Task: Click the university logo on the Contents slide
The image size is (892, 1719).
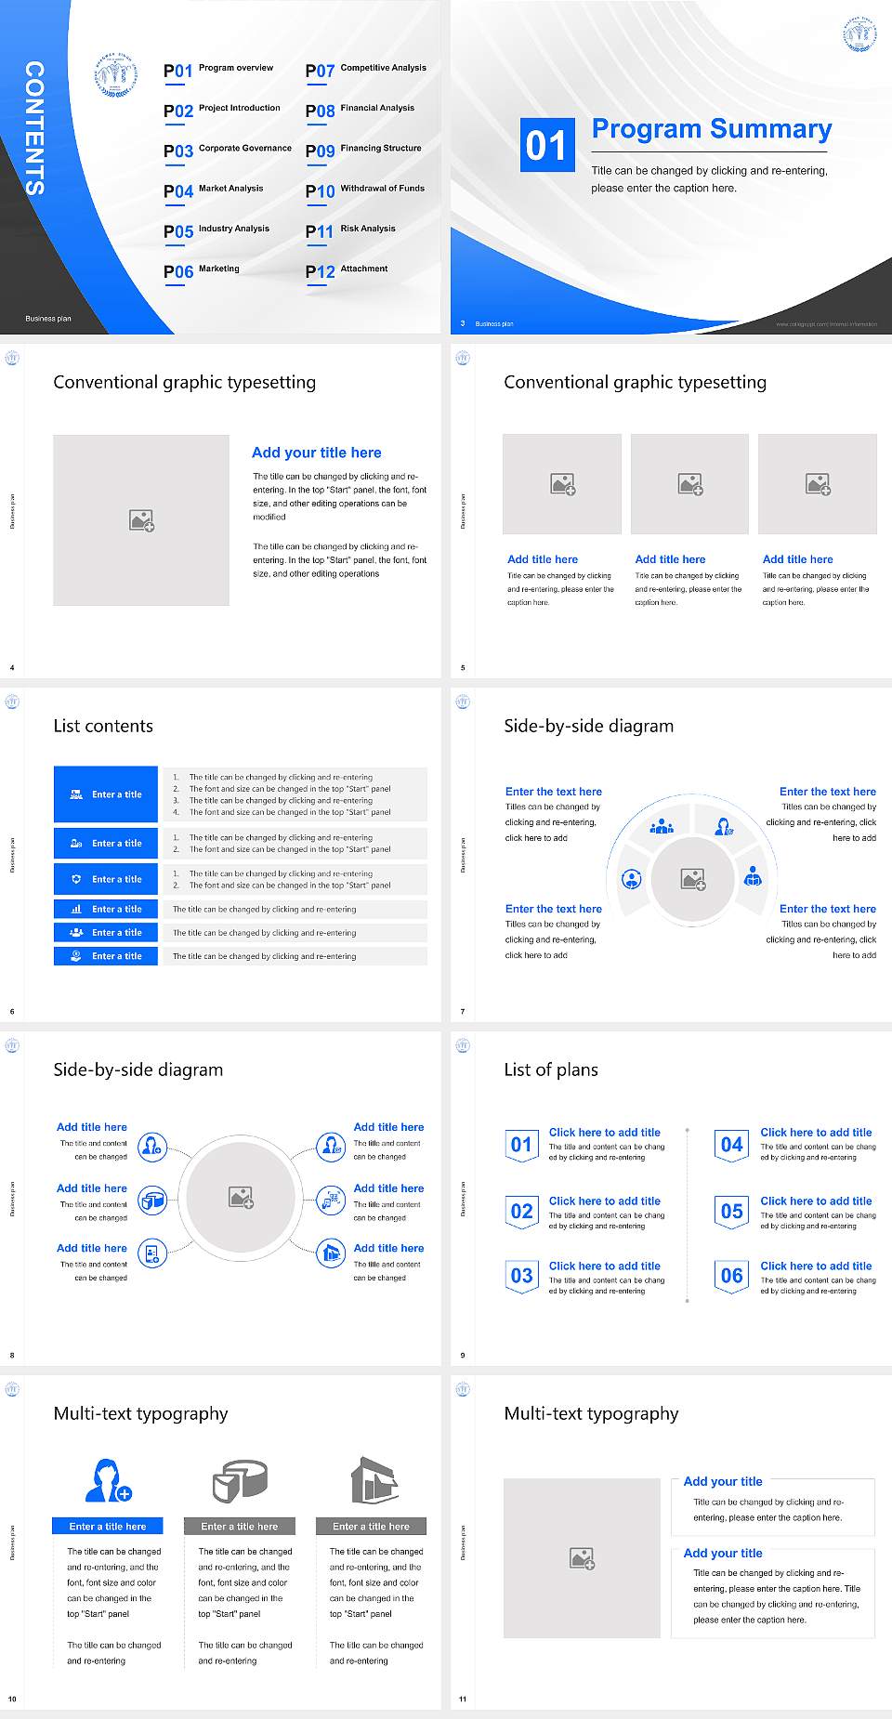Action: pos(115,74)
